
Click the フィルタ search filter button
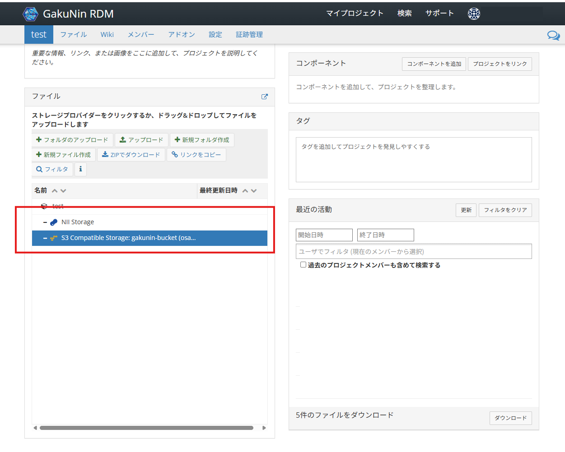pos(52,169)
